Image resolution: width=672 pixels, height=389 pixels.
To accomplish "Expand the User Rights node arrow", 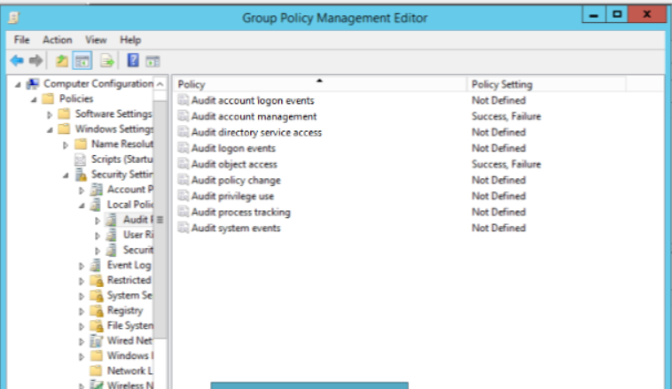I will coord(98,236).
